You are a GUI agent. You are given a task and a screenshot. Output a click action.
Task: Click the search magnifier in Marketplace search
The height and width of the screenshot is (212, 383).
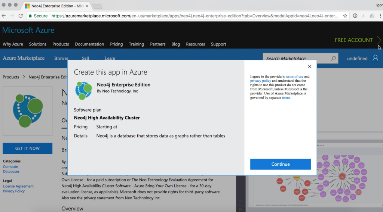coord(333,58)
